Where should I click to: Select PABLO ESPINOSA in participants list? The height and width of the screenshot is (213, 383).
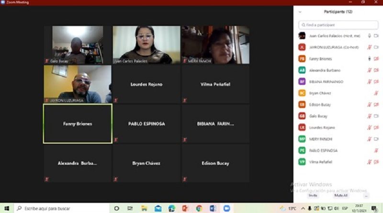point(324,151)
